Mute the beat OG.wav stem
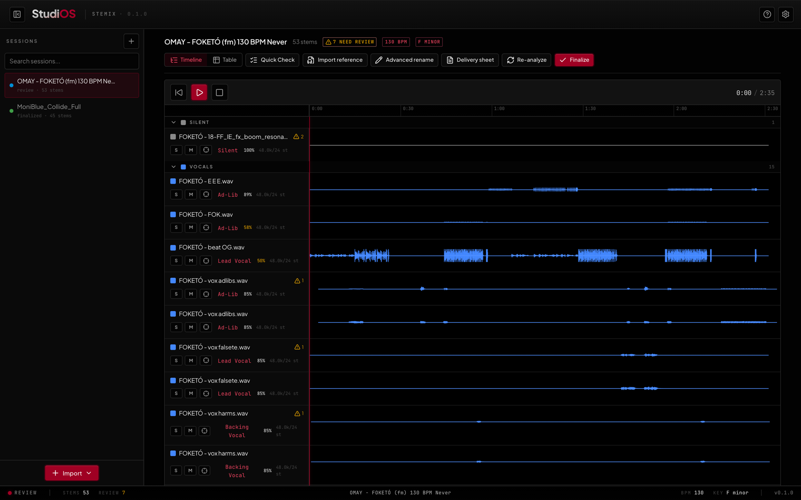 pyautogui.click(x=191, y=261)
